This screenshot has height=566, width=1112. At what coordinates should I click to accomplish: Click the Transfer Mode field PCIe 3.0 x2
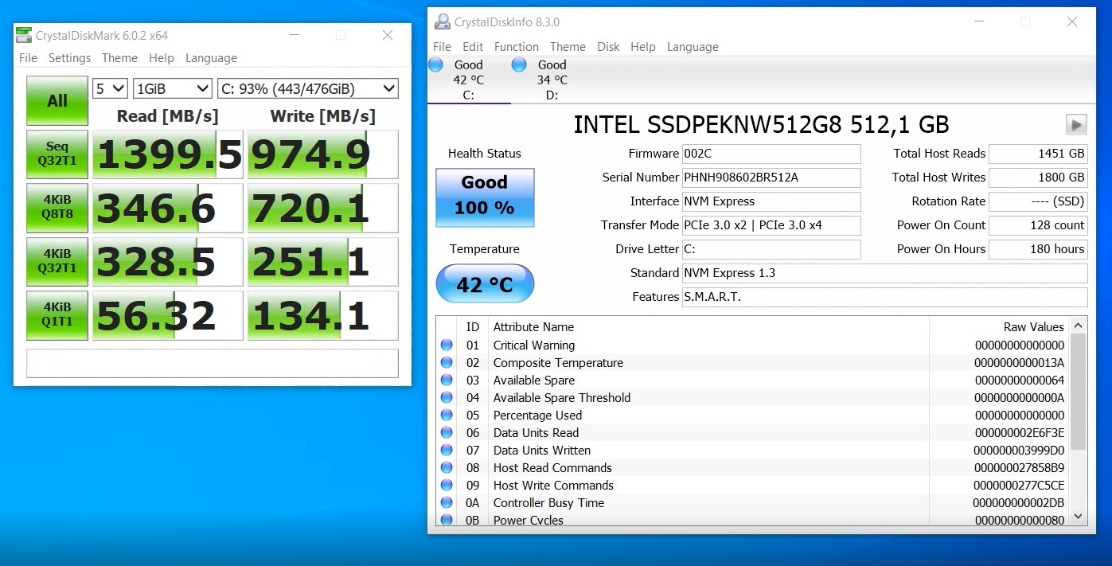(x=771, y=225)
